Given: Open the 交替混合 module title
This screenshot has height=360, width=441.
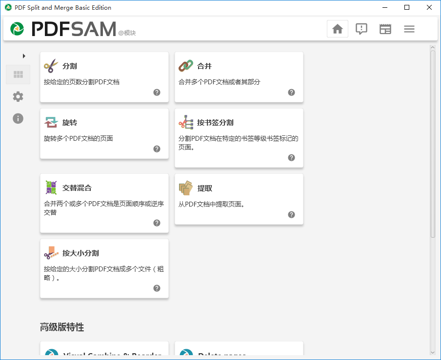Looking at the screenshot, I should pyautogui.click(x=77, y=188).
